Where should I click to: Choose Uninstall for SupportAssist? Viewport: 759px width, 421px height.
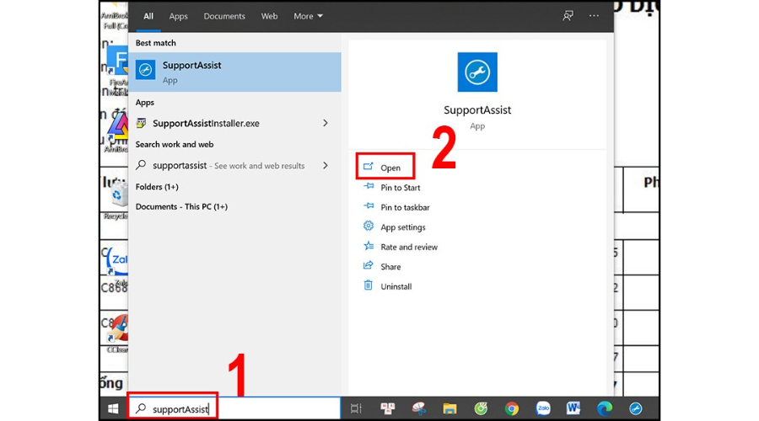click(396, 286)
